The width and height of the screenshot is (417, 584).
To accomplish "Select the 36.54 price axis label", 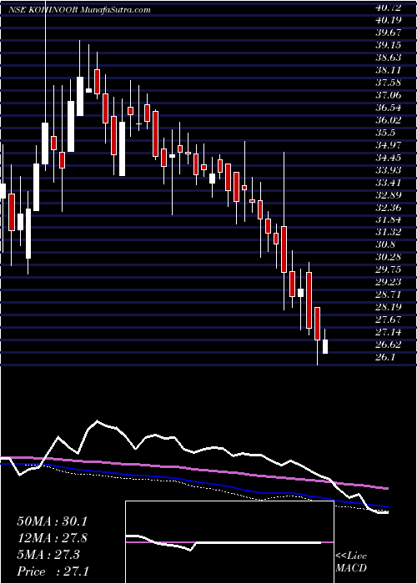I will click(x=389, y=108).
